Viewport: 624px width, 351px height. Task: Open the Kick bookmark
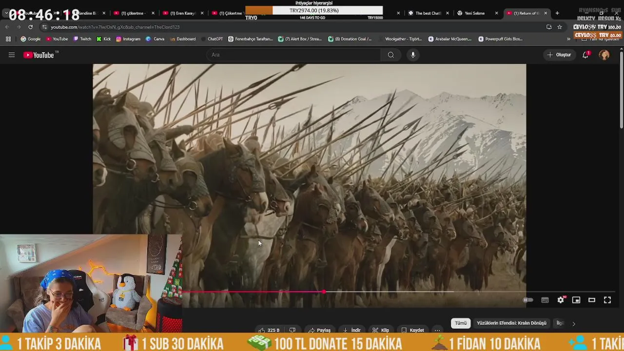104,39
